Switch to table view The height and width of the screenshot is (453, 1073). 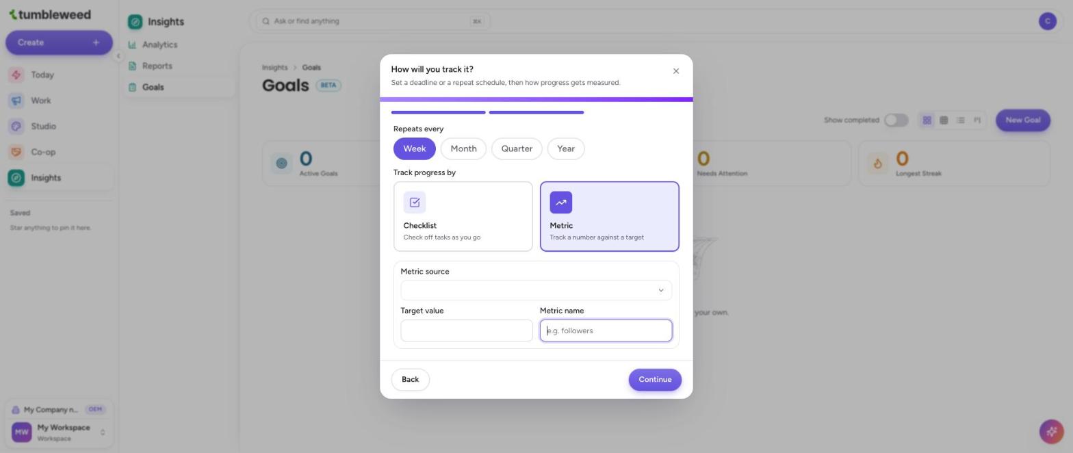pos(944,120)
